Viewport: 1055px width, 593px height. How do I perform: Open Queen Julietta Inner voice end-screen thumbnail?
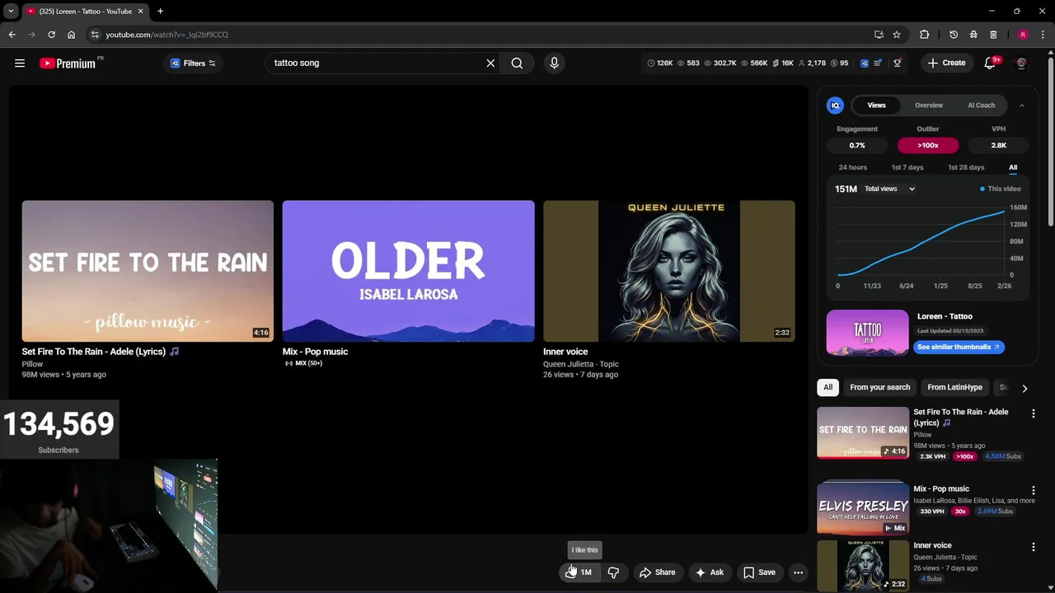[669, 271]
